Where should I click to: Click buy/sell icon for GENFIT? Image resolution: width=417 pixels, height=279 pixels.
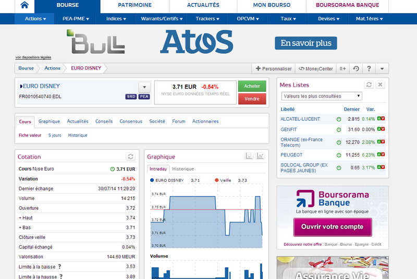[381, 129]
